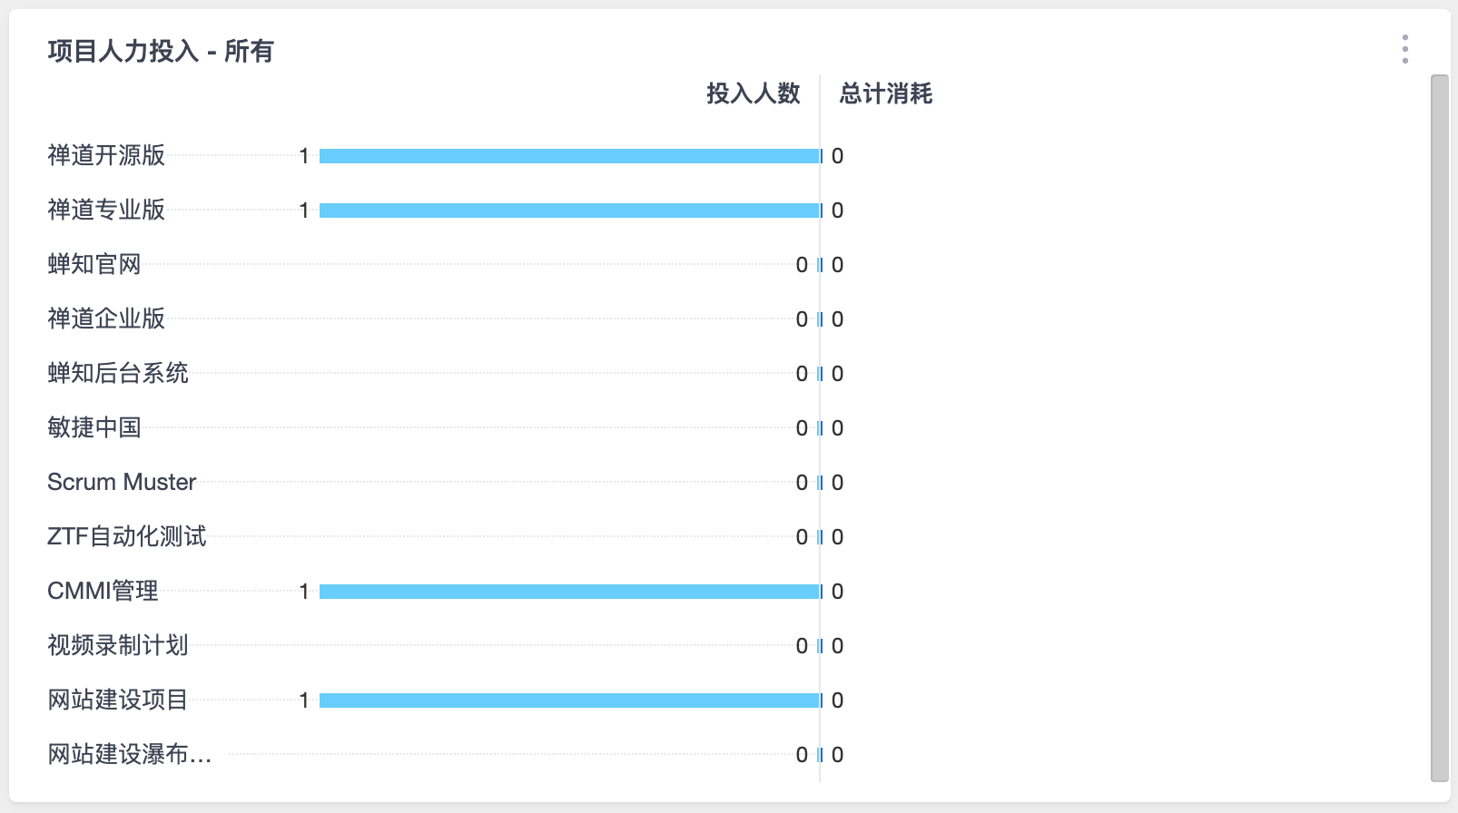Viewport: 1458px width, 813px height.
Task: Click the truncated 网站建设瀑布… project label
Action: click(130, 754)
